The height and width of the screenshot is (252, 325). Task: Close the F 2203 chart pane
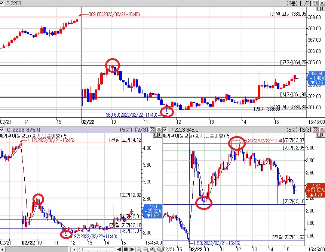(322, 3)
